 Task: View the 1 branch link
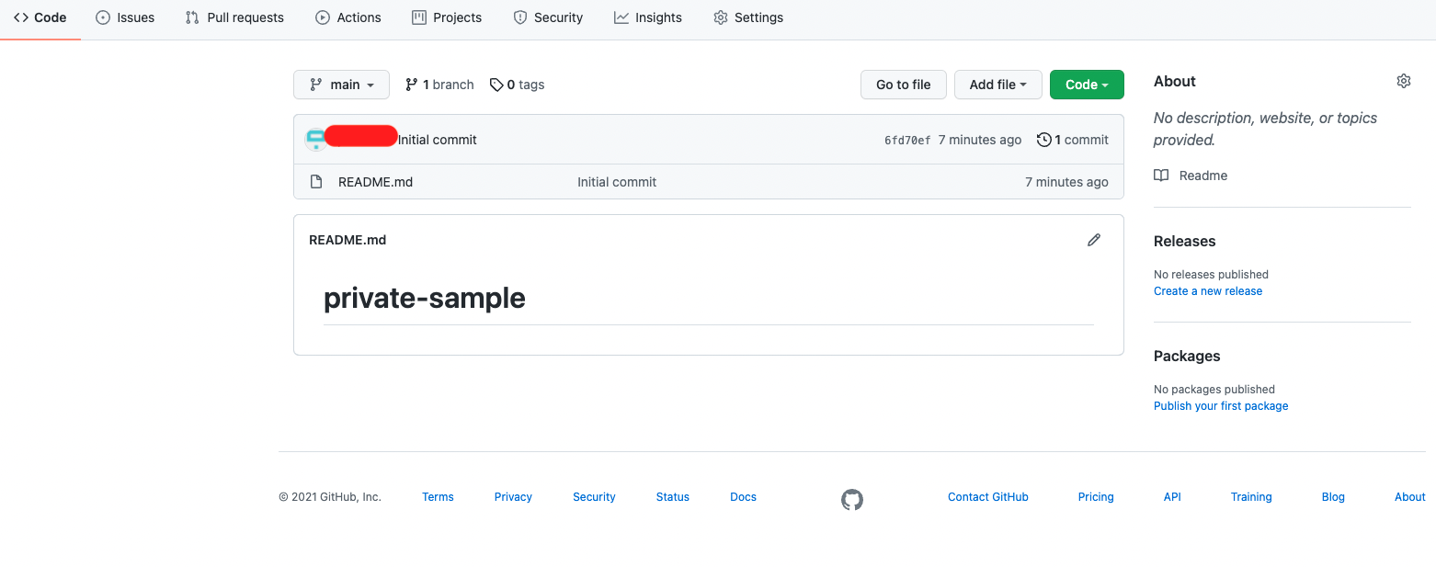coord(439,85)
